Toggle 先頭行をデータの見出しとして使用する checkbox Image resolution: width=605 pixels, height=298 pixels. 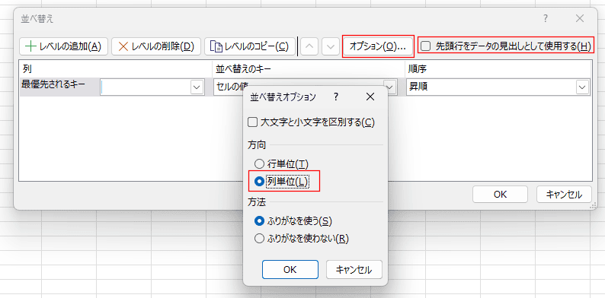click(425, 46)
